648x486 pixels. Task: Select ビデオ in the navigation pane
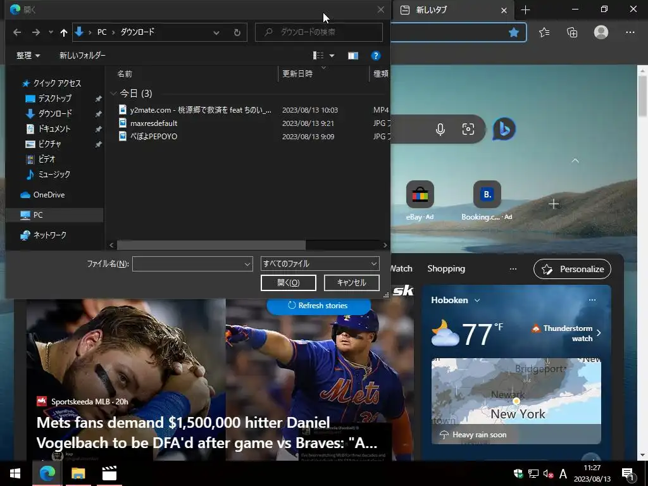click(46, 159)
